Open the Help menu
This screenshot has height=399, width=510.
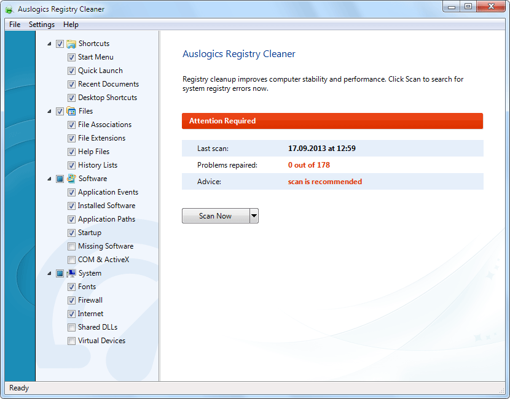tap(71, 25)
